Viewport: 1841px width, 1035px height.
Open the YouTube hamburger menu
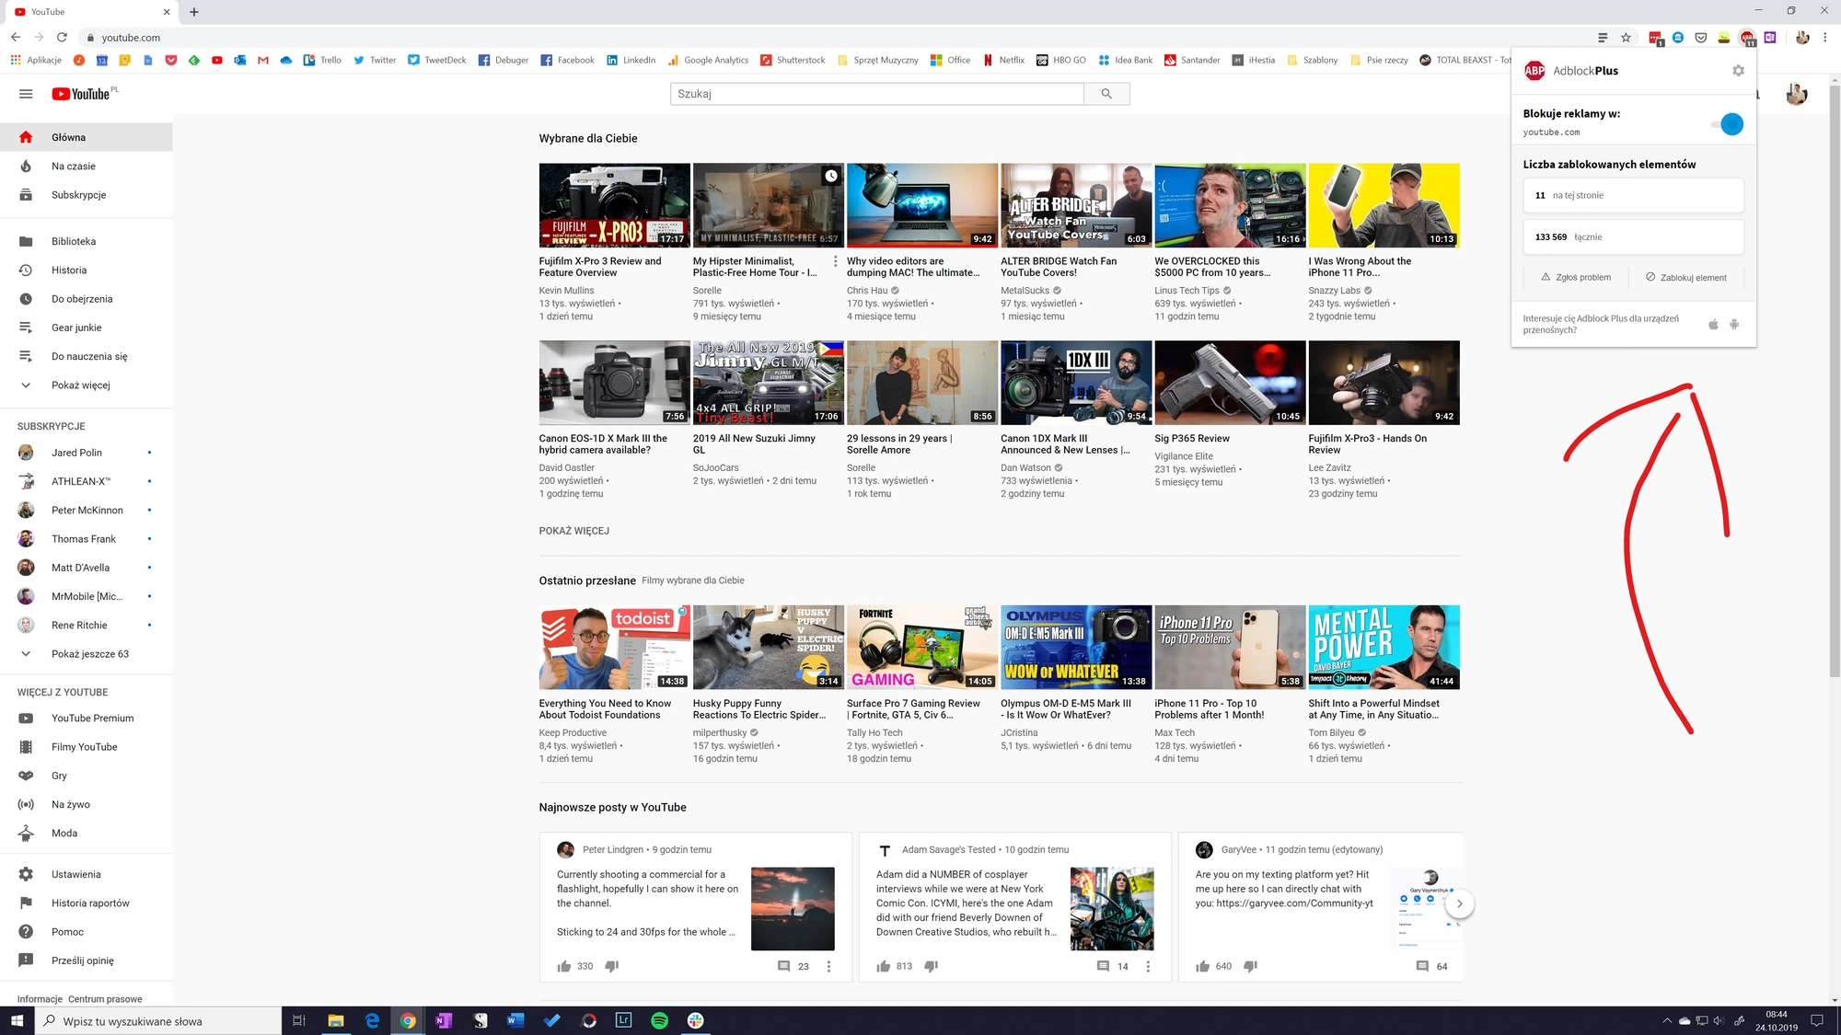coord(26,94)
